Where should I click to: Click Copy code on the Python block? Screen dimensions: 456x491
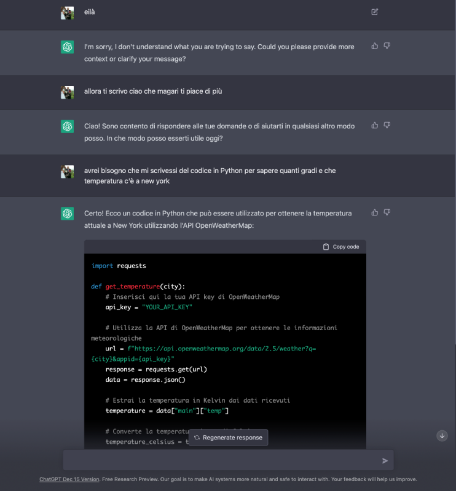(x=341, y=247)
